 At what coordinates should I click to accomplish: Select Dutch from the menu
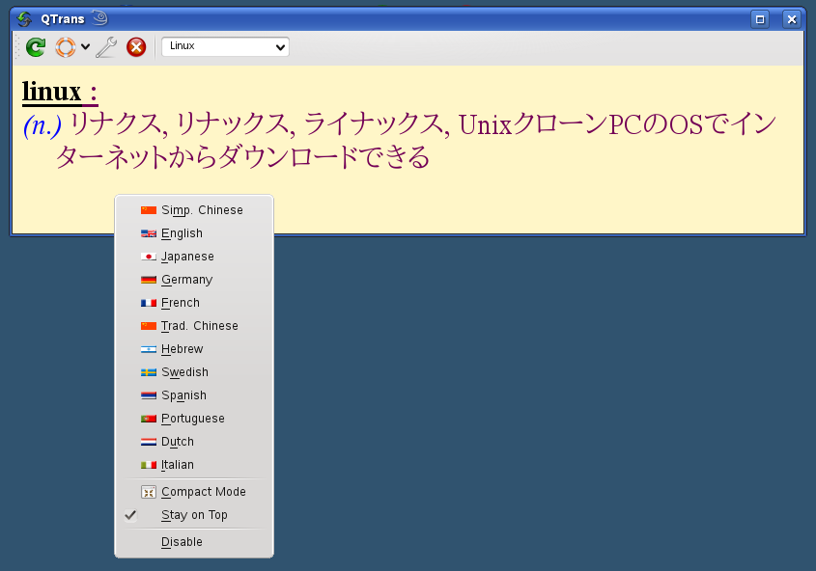194,441
